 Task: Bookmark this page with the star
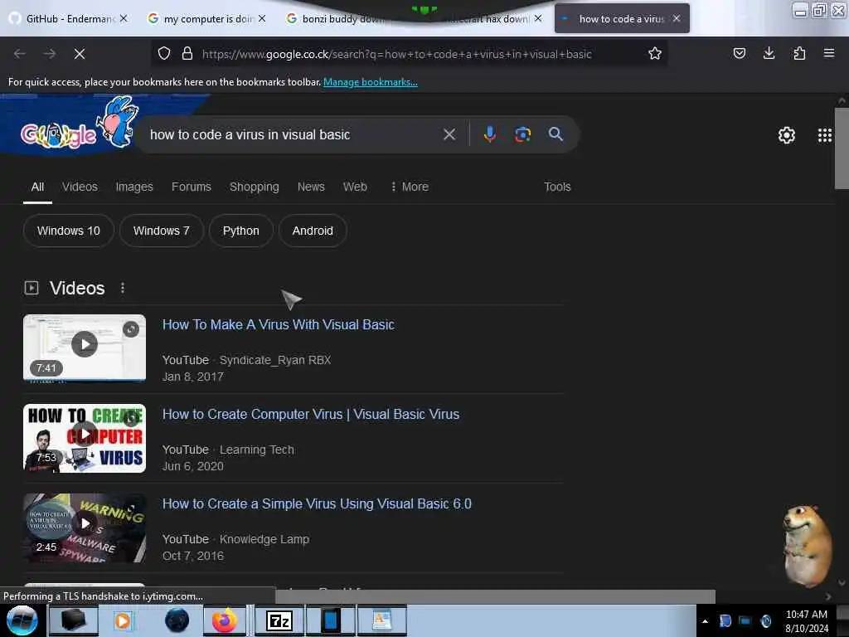pyautogui.click(x=655, y=54)
